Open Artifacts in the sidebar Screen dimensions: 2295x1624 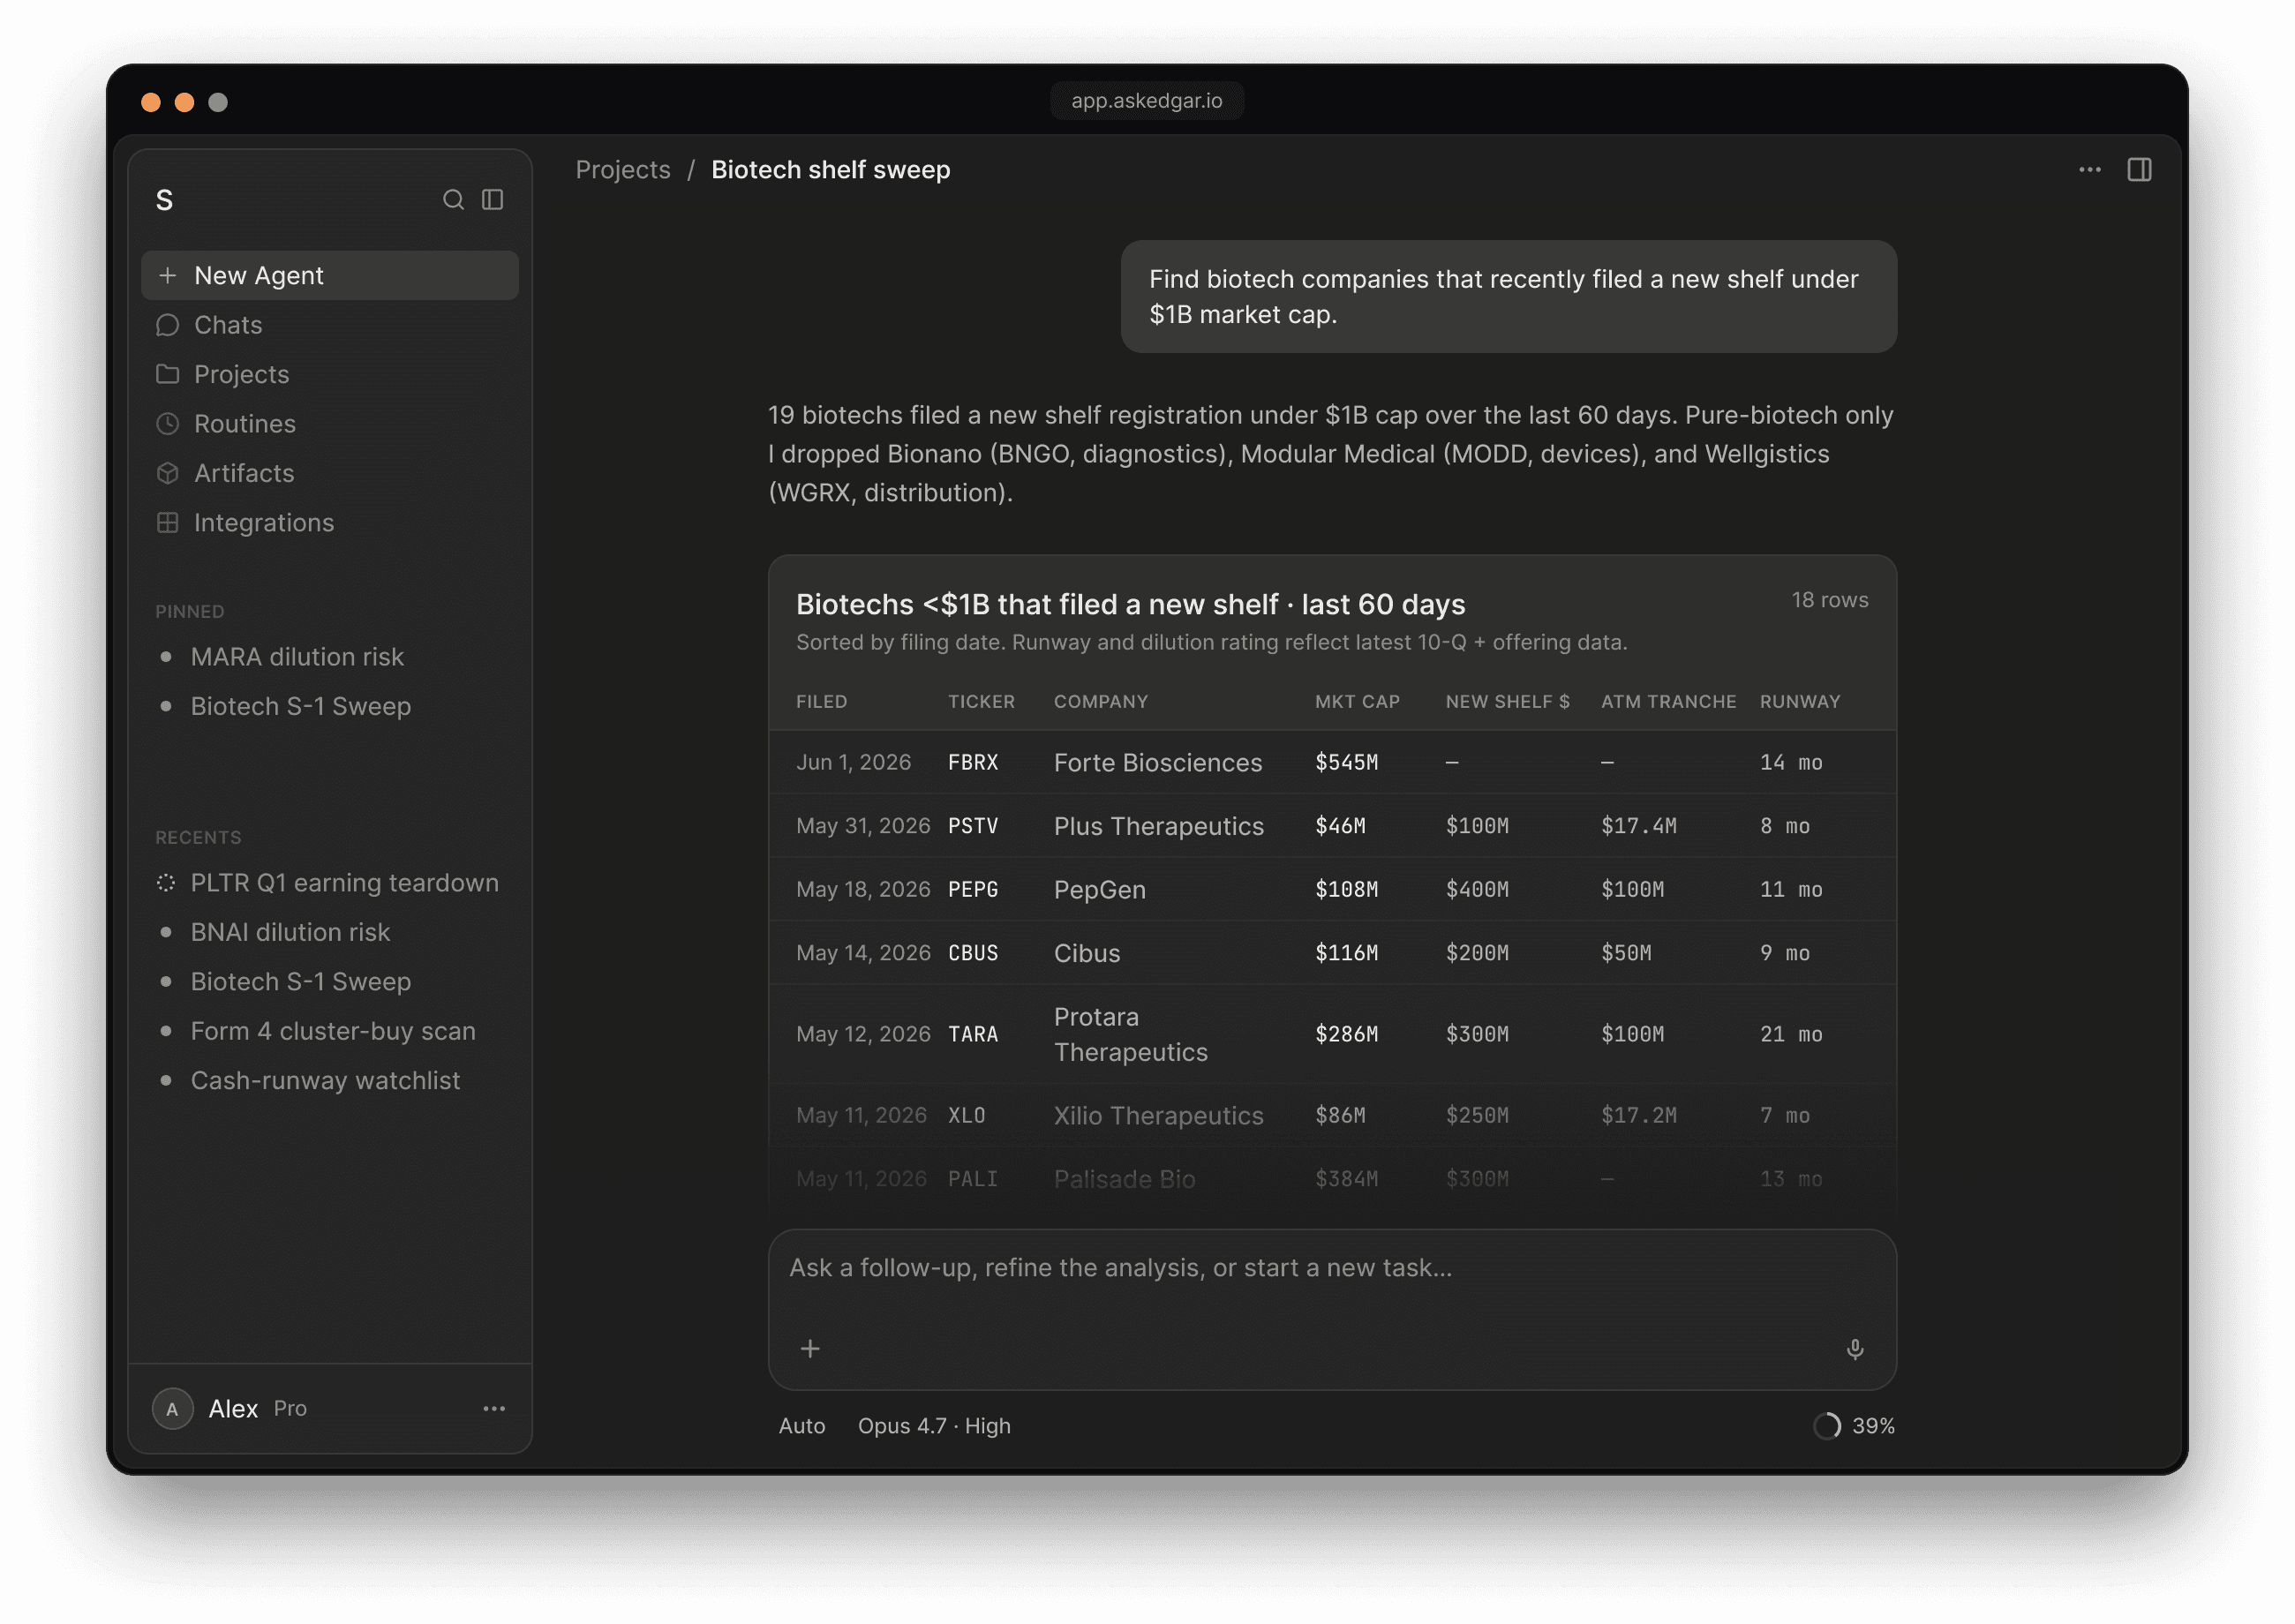pos(330,473)
